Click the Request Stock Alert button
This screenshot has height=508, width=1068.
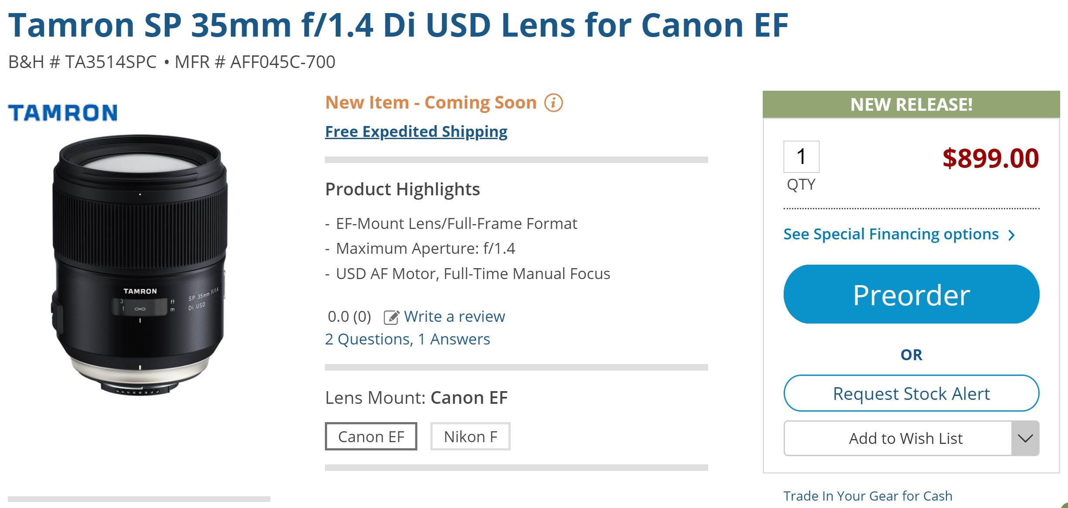pyautogui.click(x=911, y=393)
